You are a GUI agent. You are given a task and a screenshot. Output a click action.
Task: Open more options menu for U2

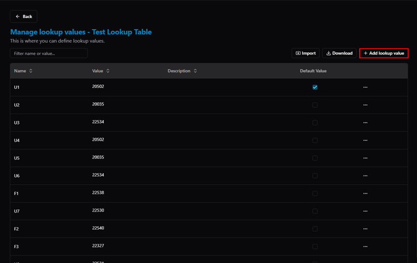[x=365, y=105]
